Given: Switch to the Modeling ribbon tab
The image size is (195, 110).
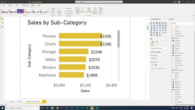Looking at the screenshot, I should (x=25, y=5).
